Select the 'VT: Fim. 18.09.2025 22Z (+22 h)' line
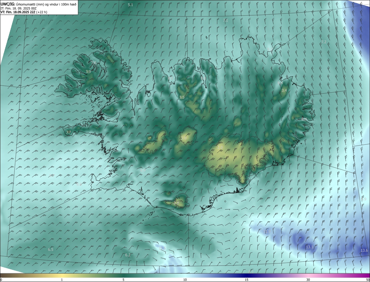The image size is (370, 282). [x=24, y=12]
